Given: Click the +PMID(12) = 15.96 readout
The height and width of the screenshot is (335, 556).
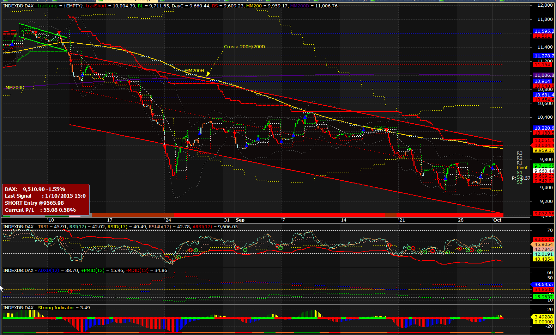Looking at the screenshot, I should point(102,270).
